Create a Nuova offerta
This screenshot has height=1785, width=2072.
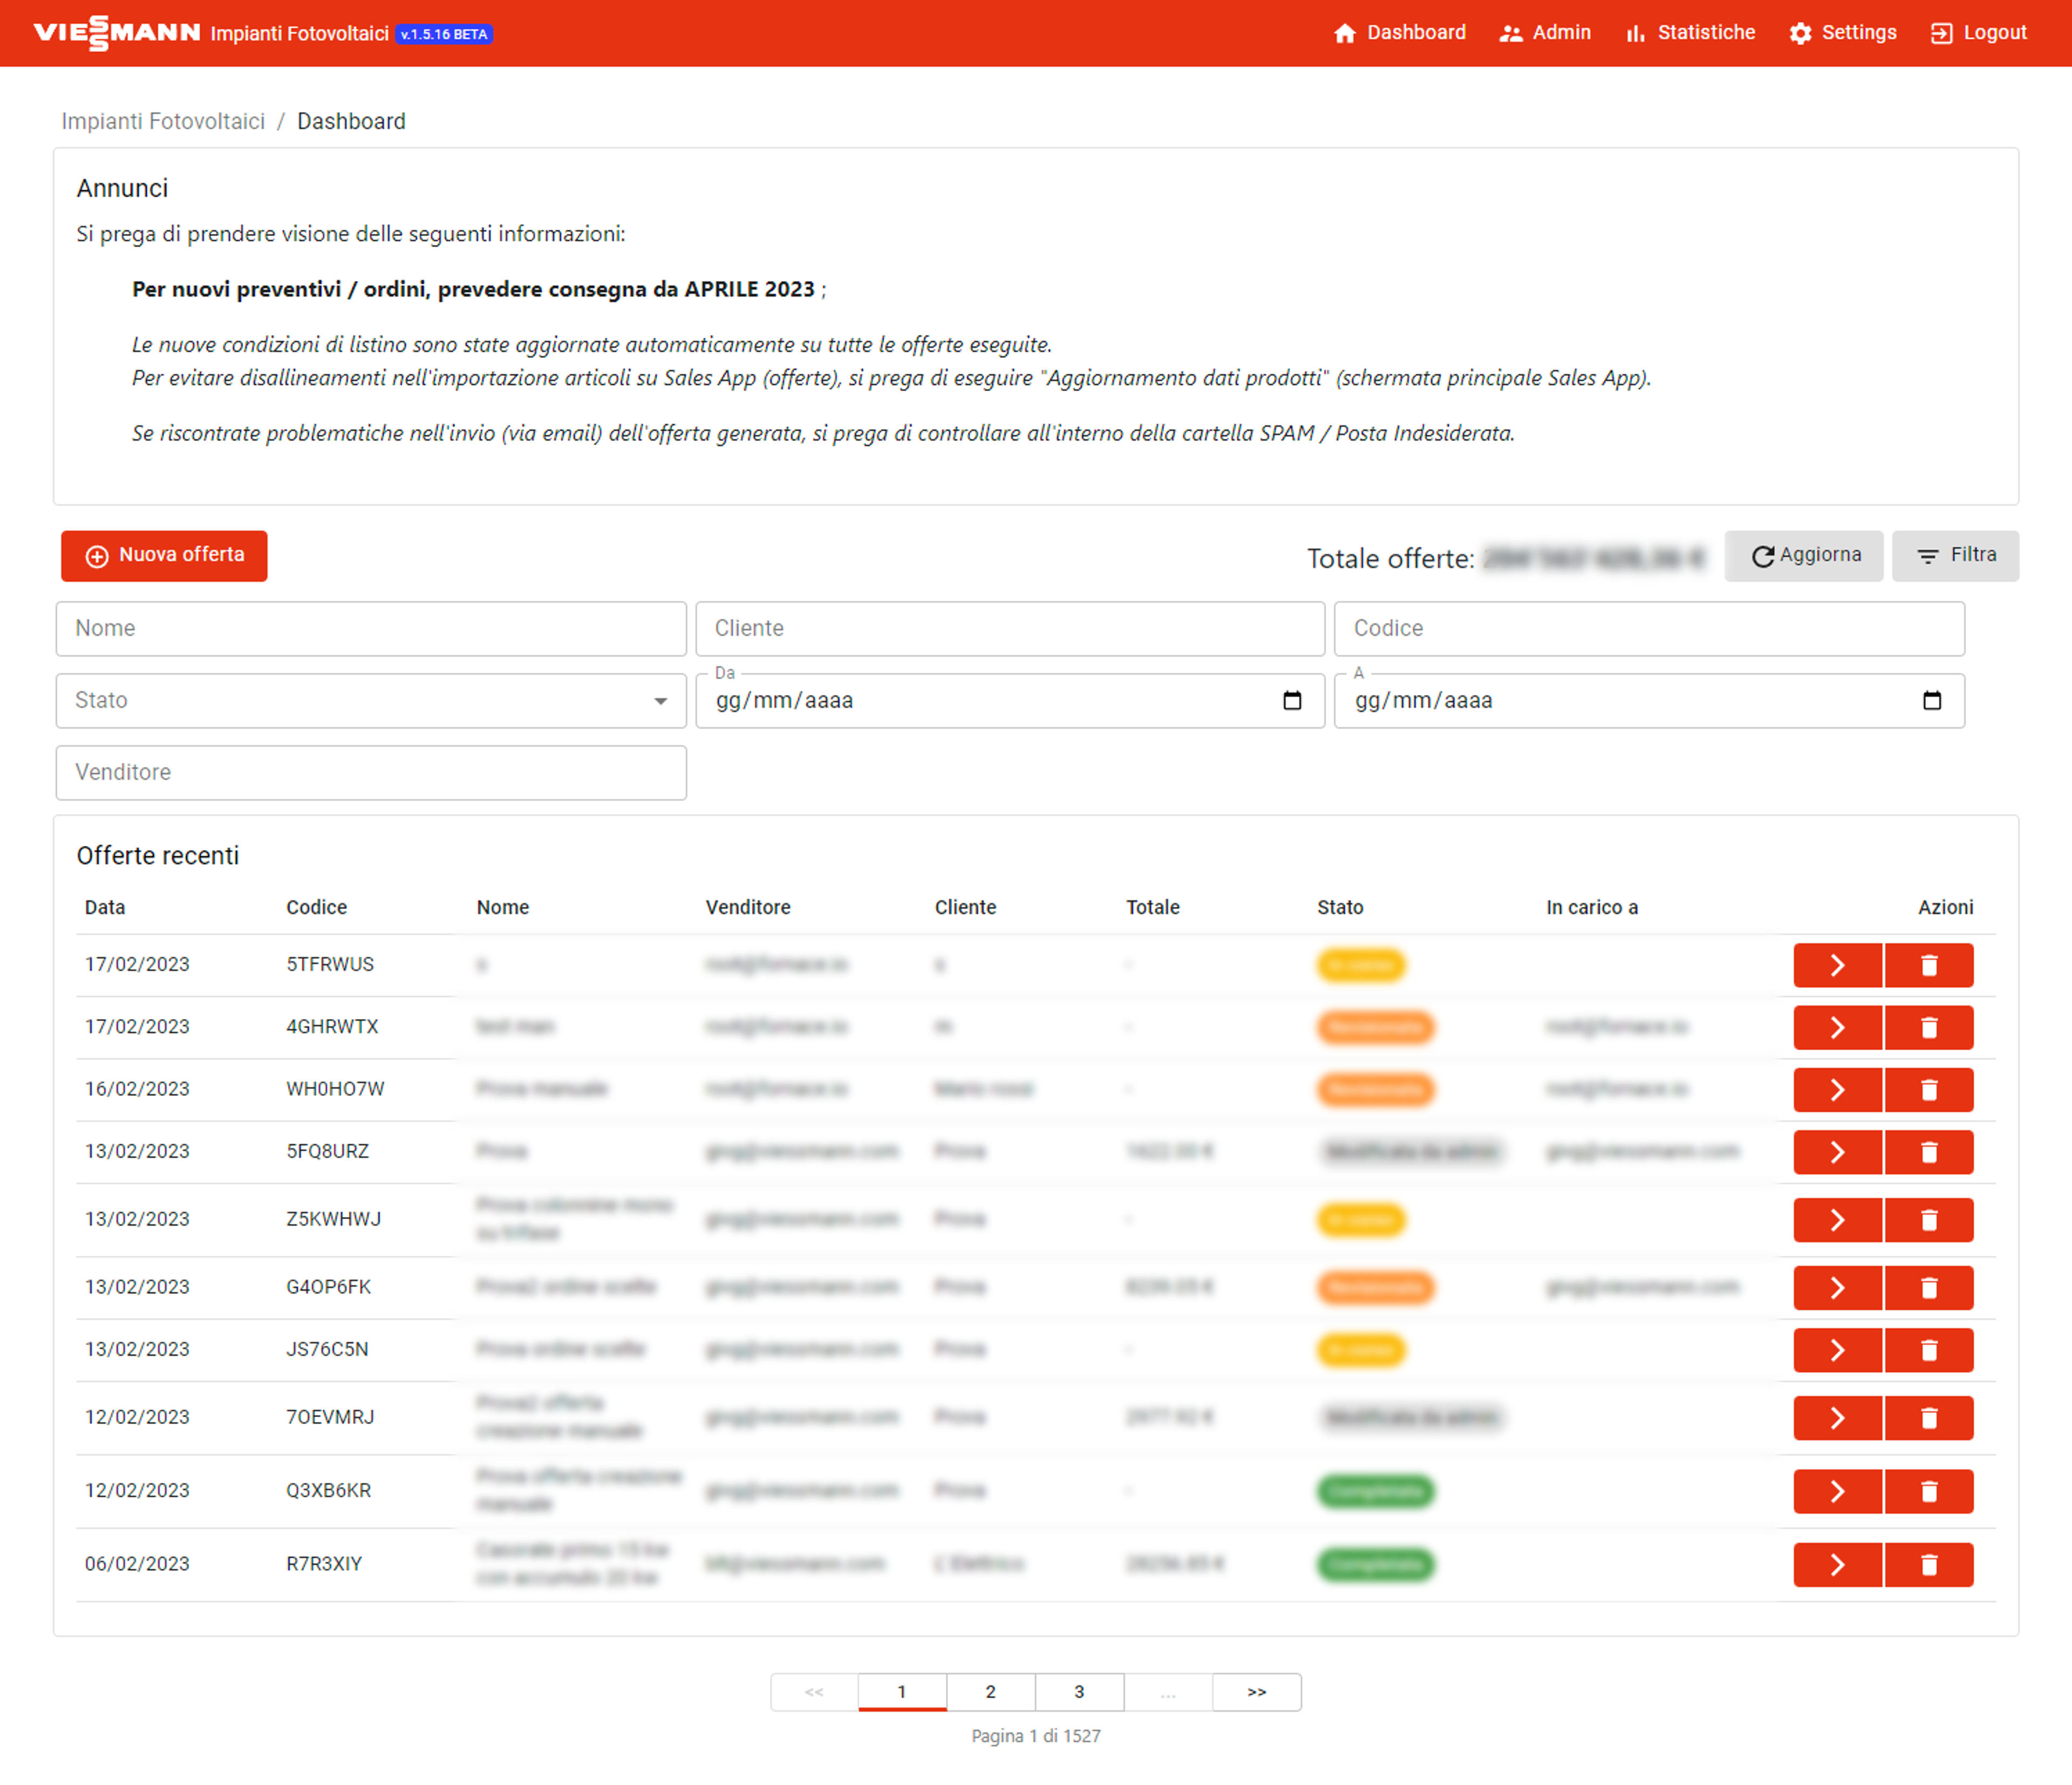(164, 555)
